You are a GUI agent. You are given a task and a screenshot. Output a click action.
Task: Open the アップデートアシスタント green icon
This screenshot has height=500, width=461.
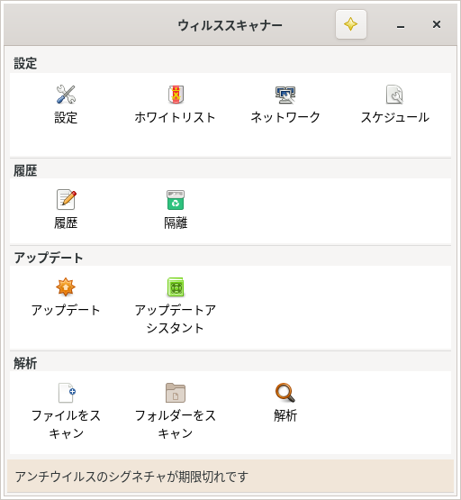tap(176, 287)
